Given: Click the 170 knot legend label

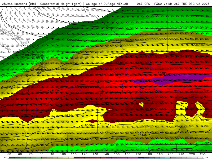Looking at the screenshot, I should (x=138, y=154).
